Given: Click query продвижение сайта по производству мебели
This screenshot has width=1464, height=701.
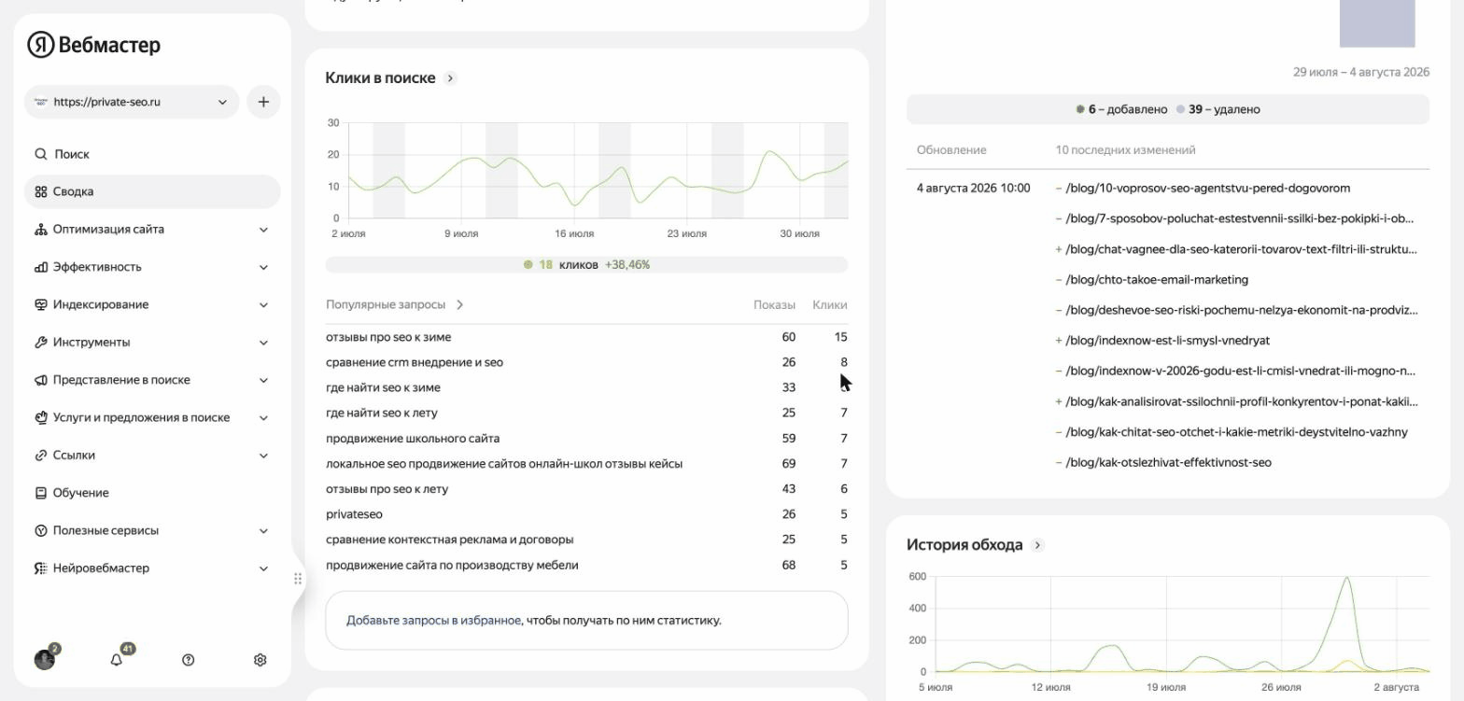Looking at the screenshot, I should (x=452, y=565).
